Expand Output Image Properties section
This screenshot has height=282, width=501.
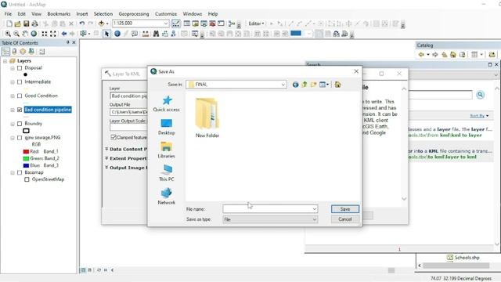(x=106, y=168)
